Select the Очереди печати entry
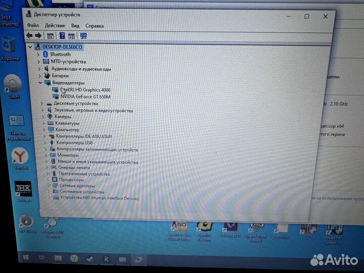Screen dimensions: 364x273 (74, 168)
